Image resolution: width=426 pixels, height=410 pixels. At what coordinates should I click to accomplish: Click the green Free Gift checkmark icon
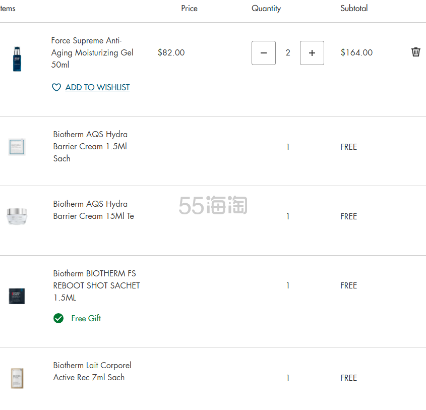click(x=58, y=318)
